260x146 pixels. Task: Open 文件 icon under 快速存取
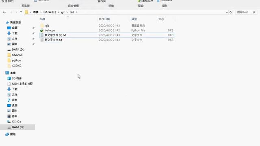[x=9, y=39]
